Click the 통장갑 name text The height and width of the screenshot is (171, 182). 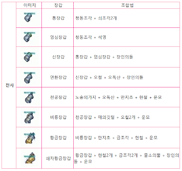point(58,18)
